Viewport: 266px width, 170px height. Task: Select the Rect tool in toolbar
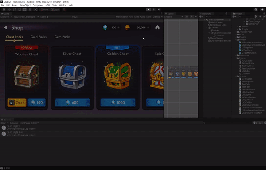25,10
